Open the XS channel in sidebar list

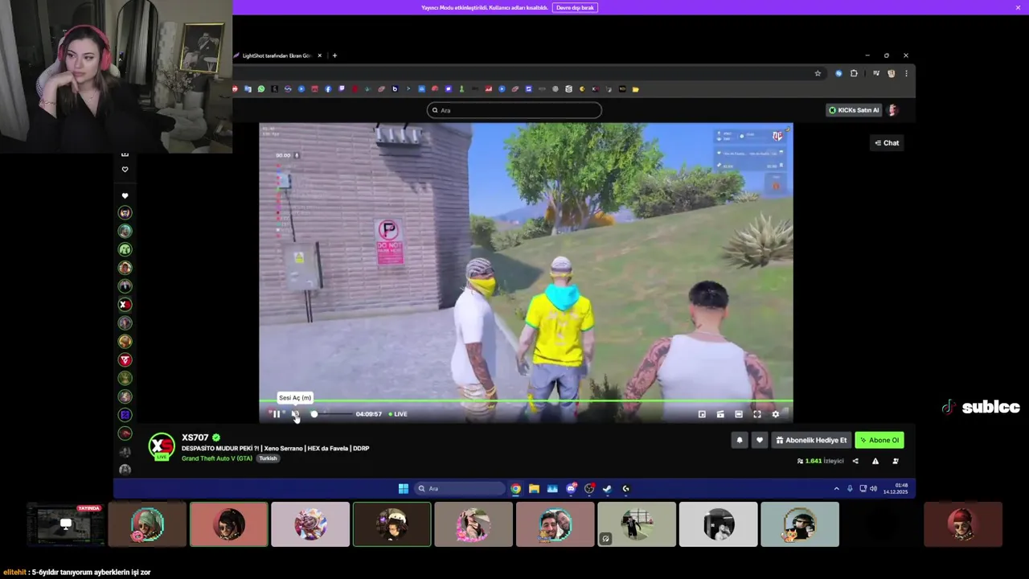point(125,305)
